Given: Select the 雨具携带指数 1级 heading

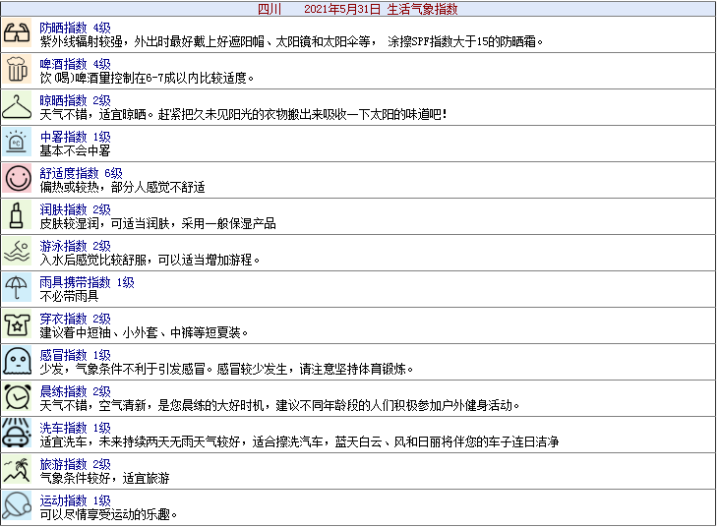Looking at the screenshot, I should (87, 282).
